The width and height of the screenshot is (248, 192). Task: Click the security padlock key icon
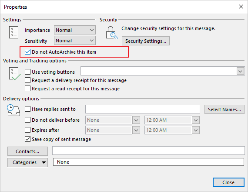[111, 33]
